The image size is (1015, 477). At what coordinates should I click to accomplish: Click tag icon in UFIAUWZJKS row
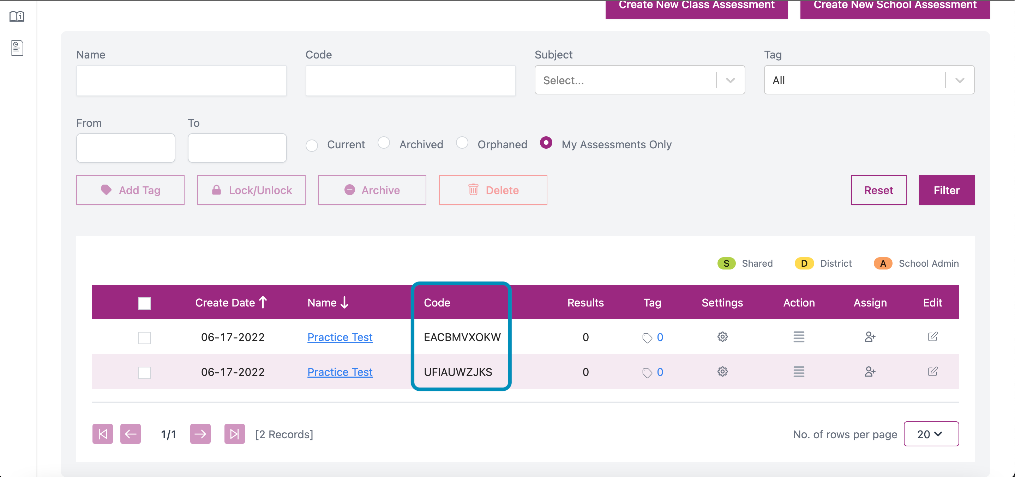coord(647,373)
